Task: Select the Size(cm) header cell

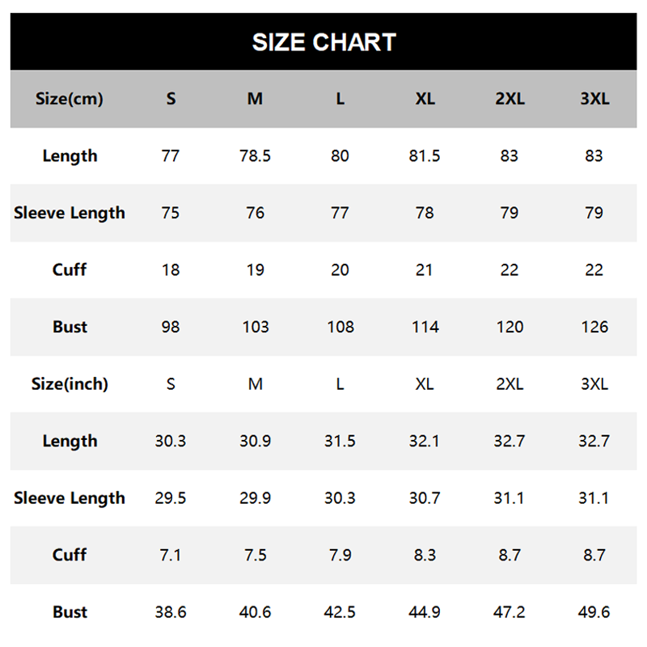Action: (70, 99)
